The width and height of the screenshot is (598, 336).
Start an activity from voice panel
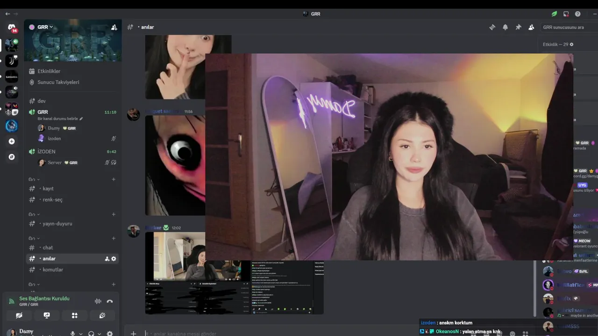(x=74, y=315)
